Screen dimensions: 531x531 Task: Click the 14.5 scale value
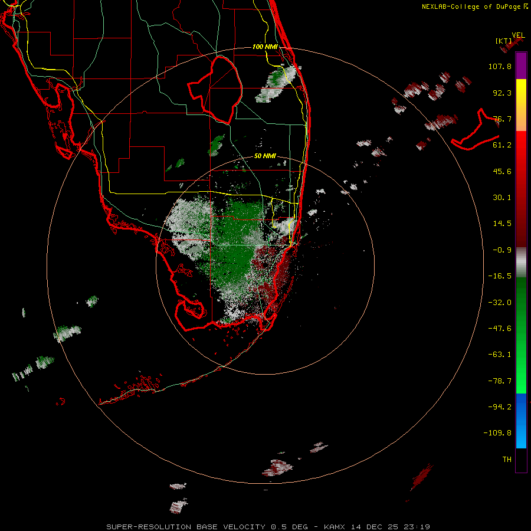pyautogui.click(x=502, y=224)
